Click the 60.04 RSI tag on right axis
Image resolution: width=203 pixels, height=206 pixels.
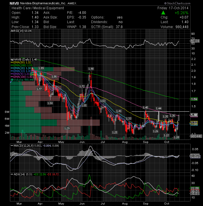tap(195, 41)
